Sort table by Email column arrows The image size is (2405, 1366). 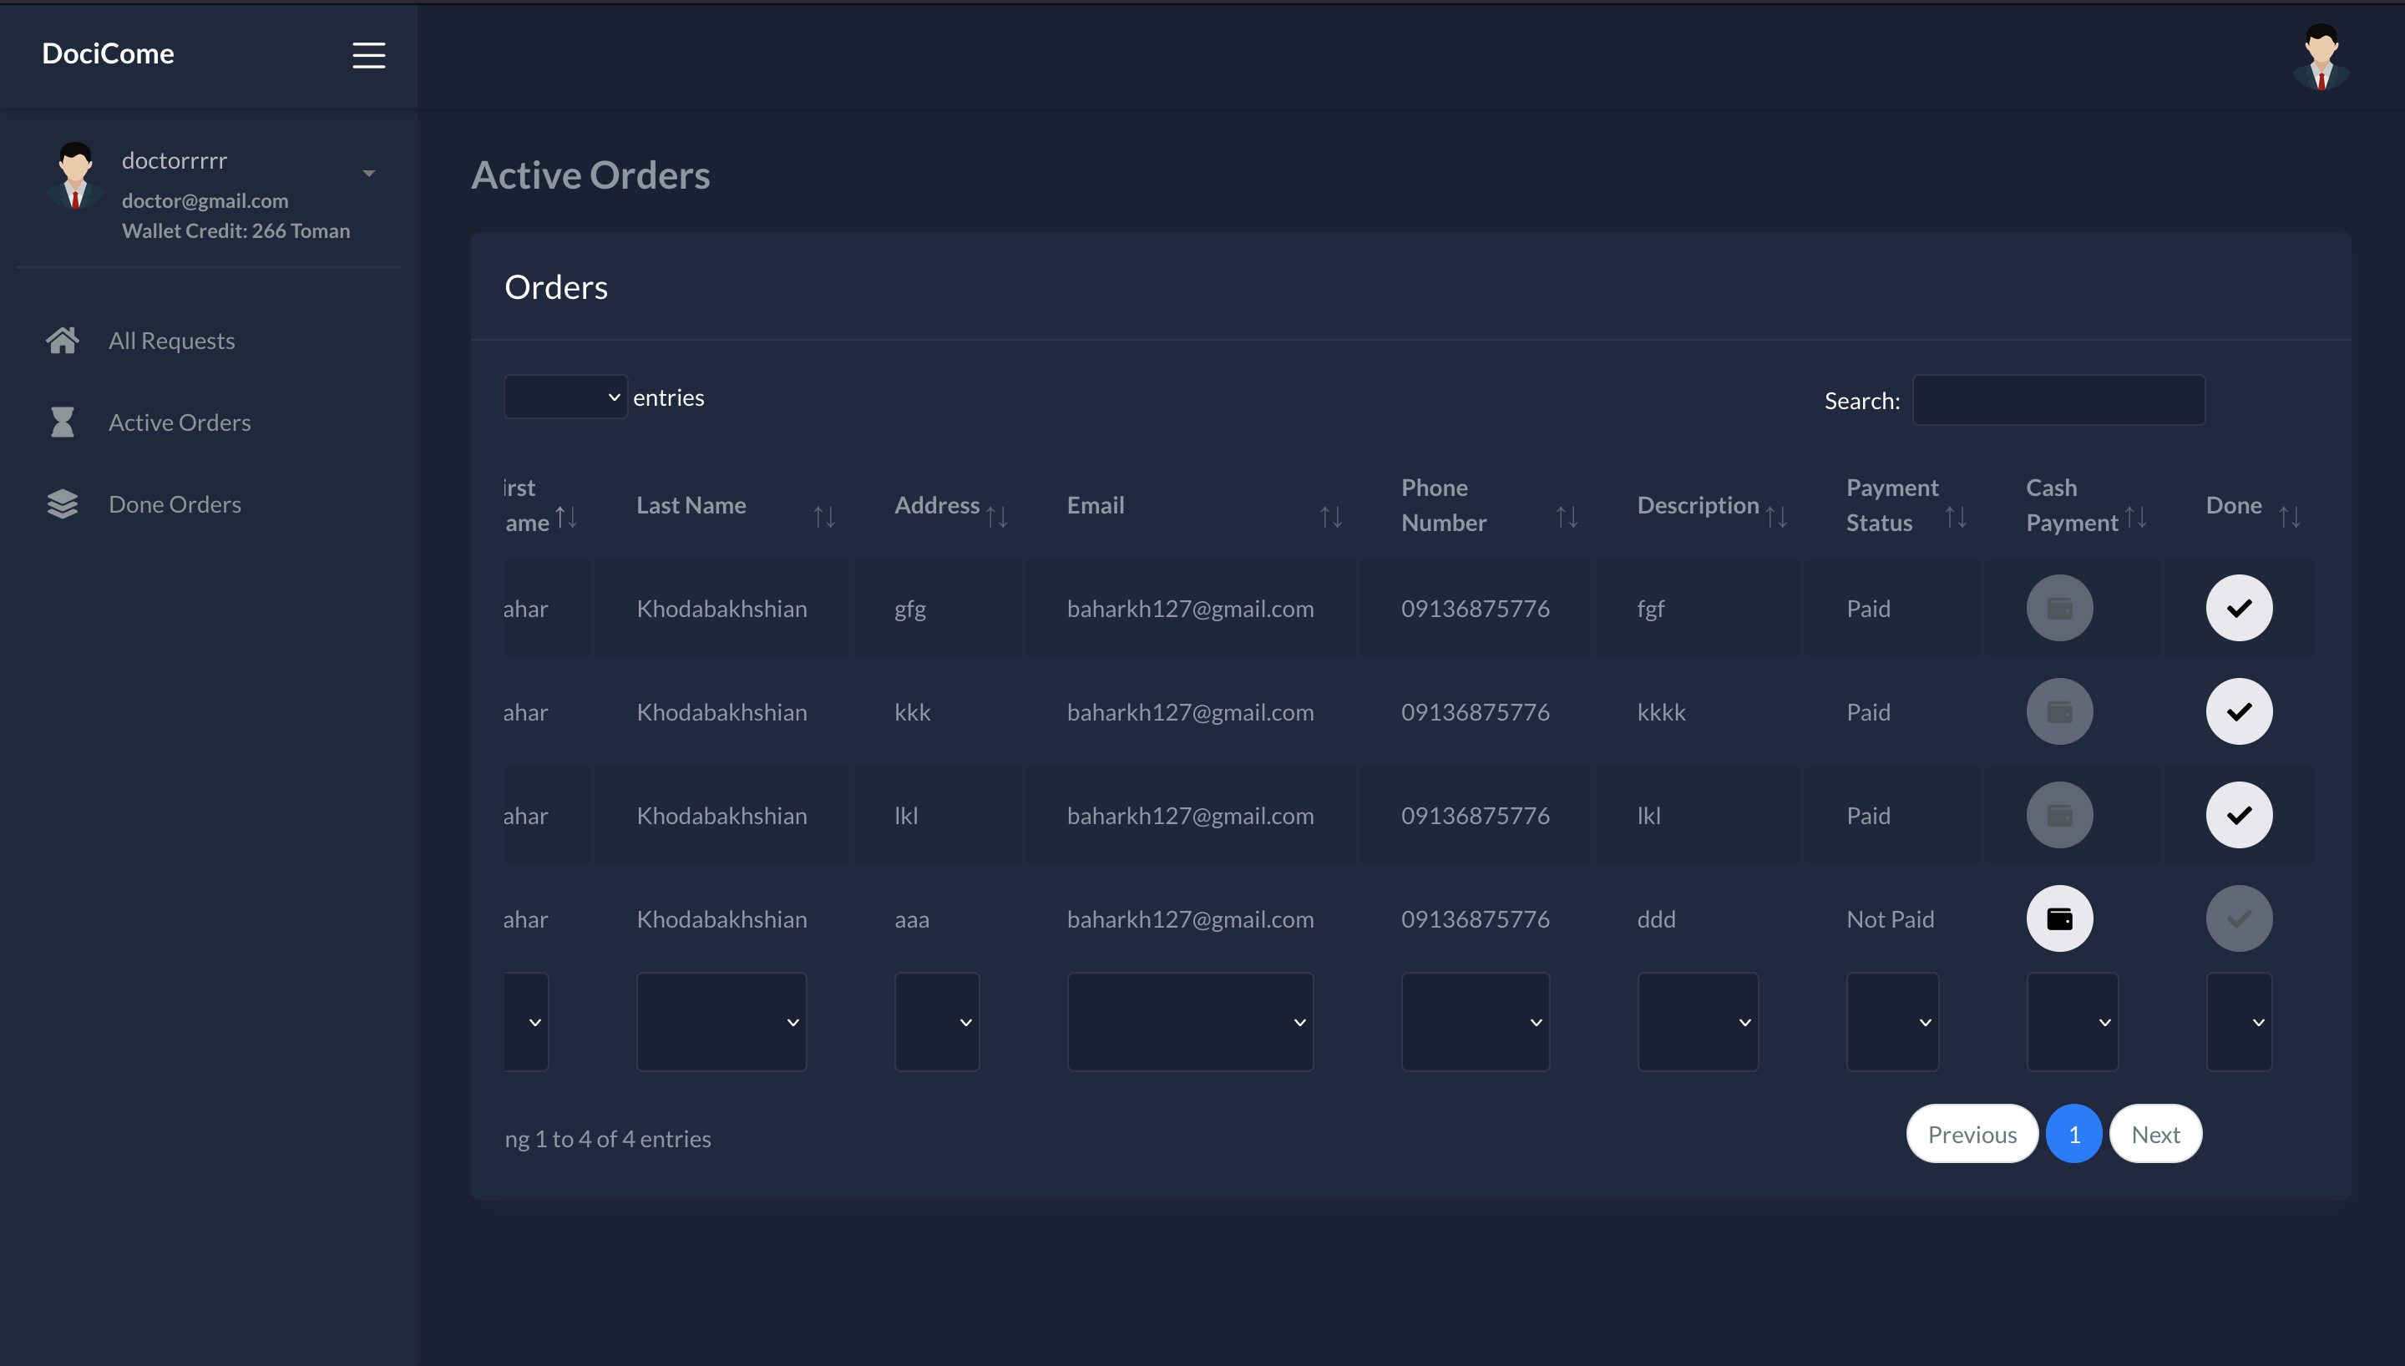(1330, 517)
